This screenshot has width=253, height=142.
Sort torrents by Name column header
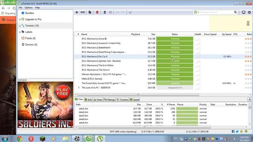pos(84,34)
